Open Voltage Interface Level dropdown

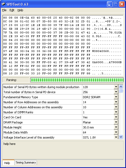[x=116, y=137]
